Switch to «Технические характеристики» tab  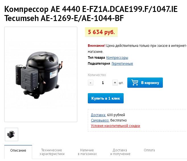(x=52, y=152)
